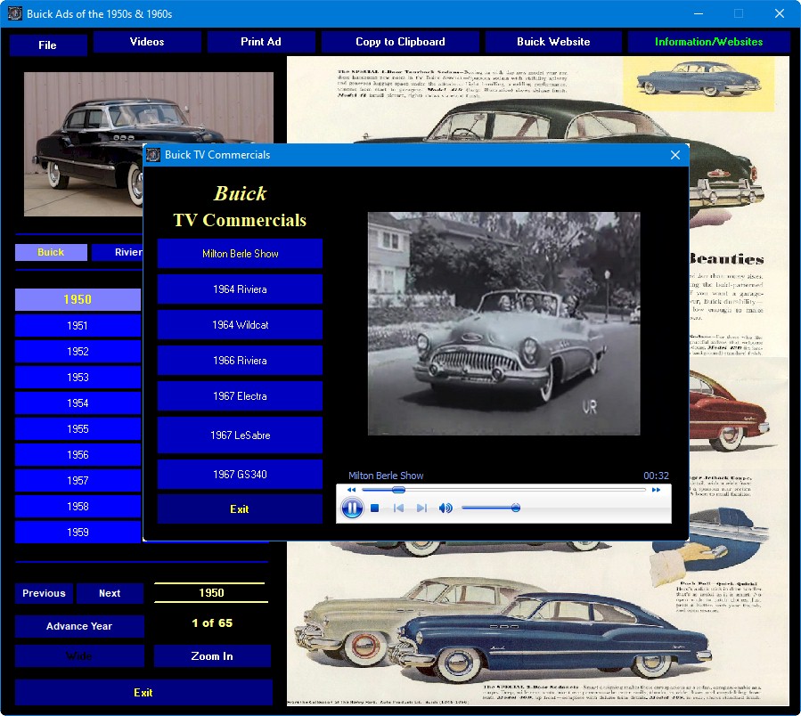The width and height of the screenshot is (801, 716).
Task: Click the video seek bar position handle
Action: pos(398,490)
